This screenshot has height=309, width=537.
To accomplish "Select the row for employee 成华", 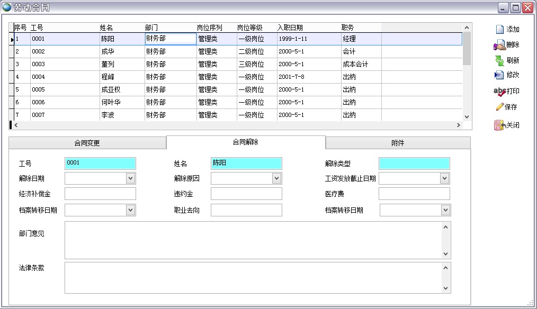I will coord(108,52).
